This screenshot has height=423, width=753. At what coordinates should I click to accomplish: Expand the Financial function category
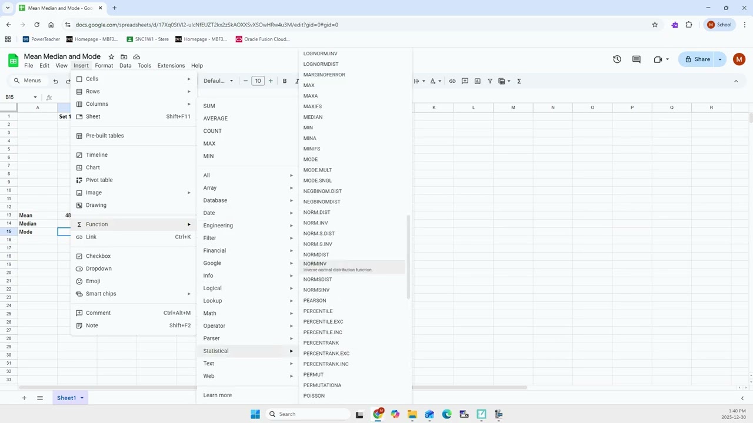coord(248,250)
